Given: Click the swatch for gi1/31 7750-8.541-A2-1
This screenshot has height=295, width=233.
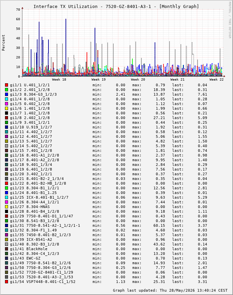Looking at the screenshot, I should (6, 225).
